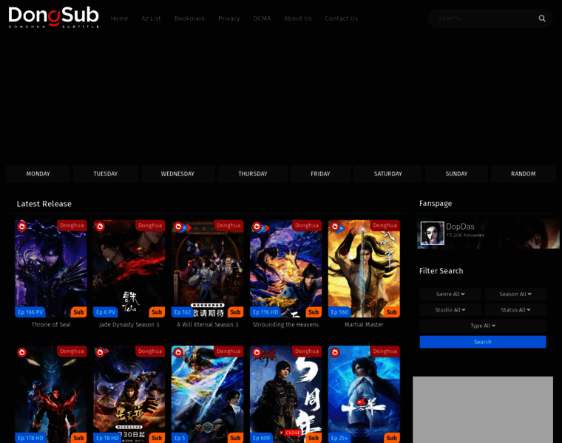Click Ep 162 badge on A Will Eternal
Screen dimensions: 562x443
[x=182, y=312]
